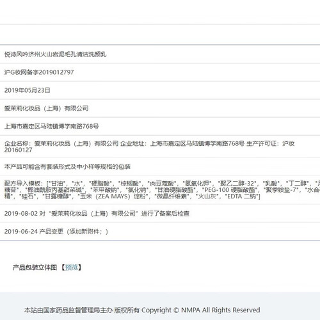Click the NMPA All Rights Reserved footer text
Screen dimensions: 320x320
coord(221,310)
